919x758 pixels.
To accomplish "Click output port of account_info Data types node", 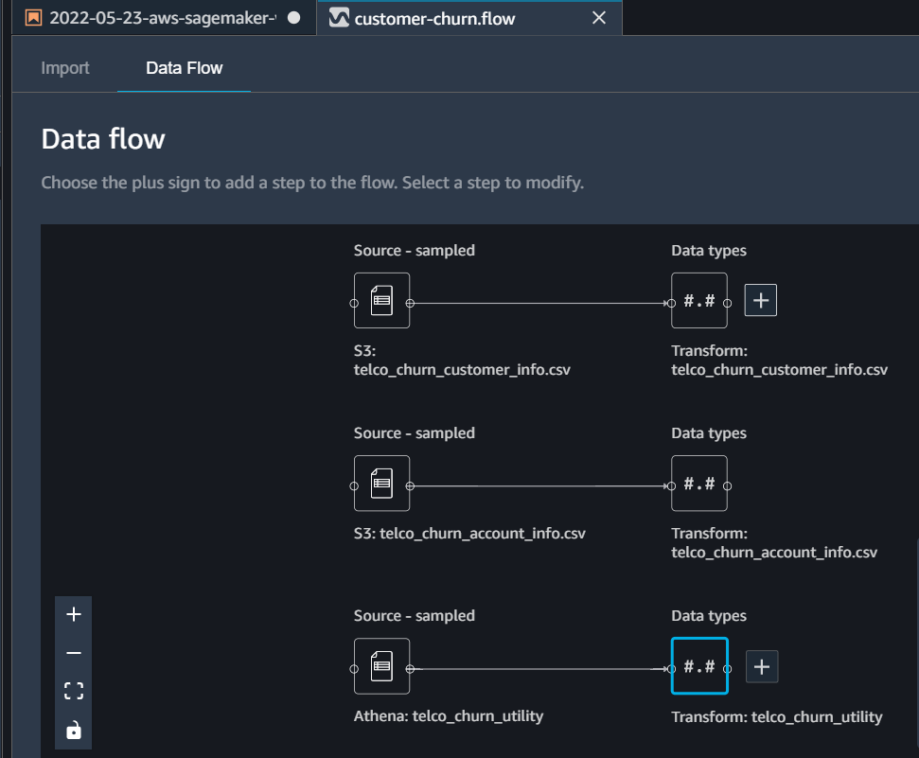I will (x=728, y=486).
